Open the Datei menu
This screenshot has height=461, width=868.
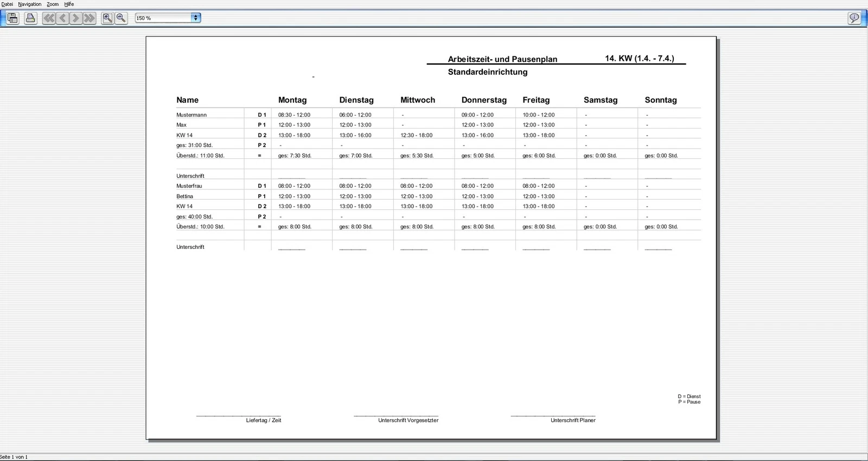[x=7, y=4]
